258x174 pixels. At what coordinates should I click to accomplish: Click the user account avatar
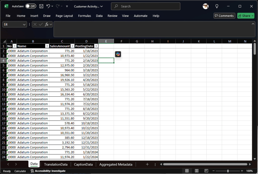206,6
